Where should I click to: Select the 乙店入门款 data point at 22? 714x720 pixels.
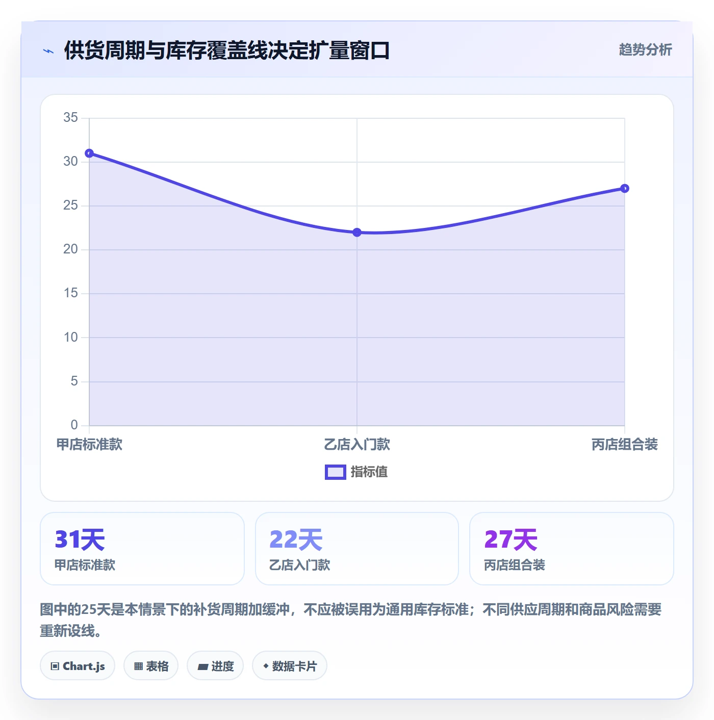[357, 233]
